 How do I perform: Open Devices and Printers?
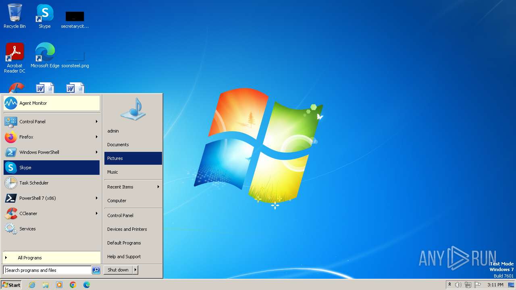click(133, 229)
